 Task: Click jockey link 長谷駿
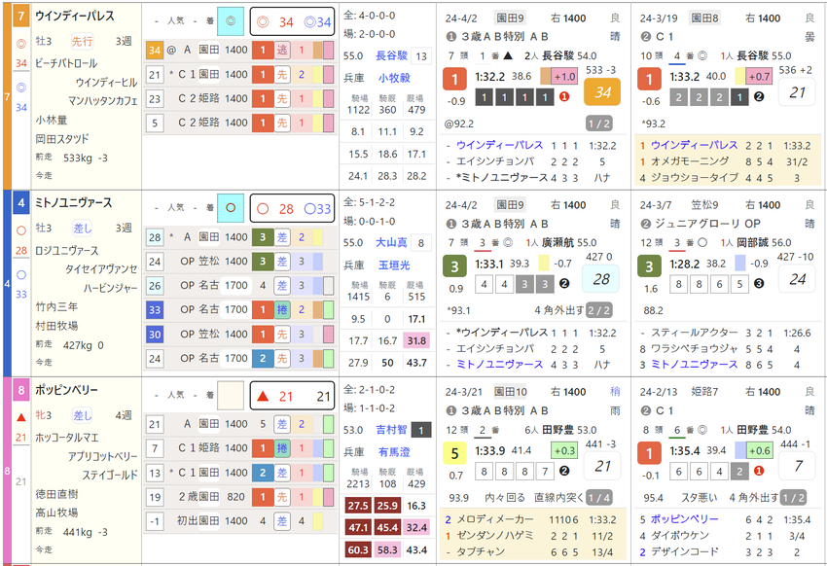[x=391, y=55]
